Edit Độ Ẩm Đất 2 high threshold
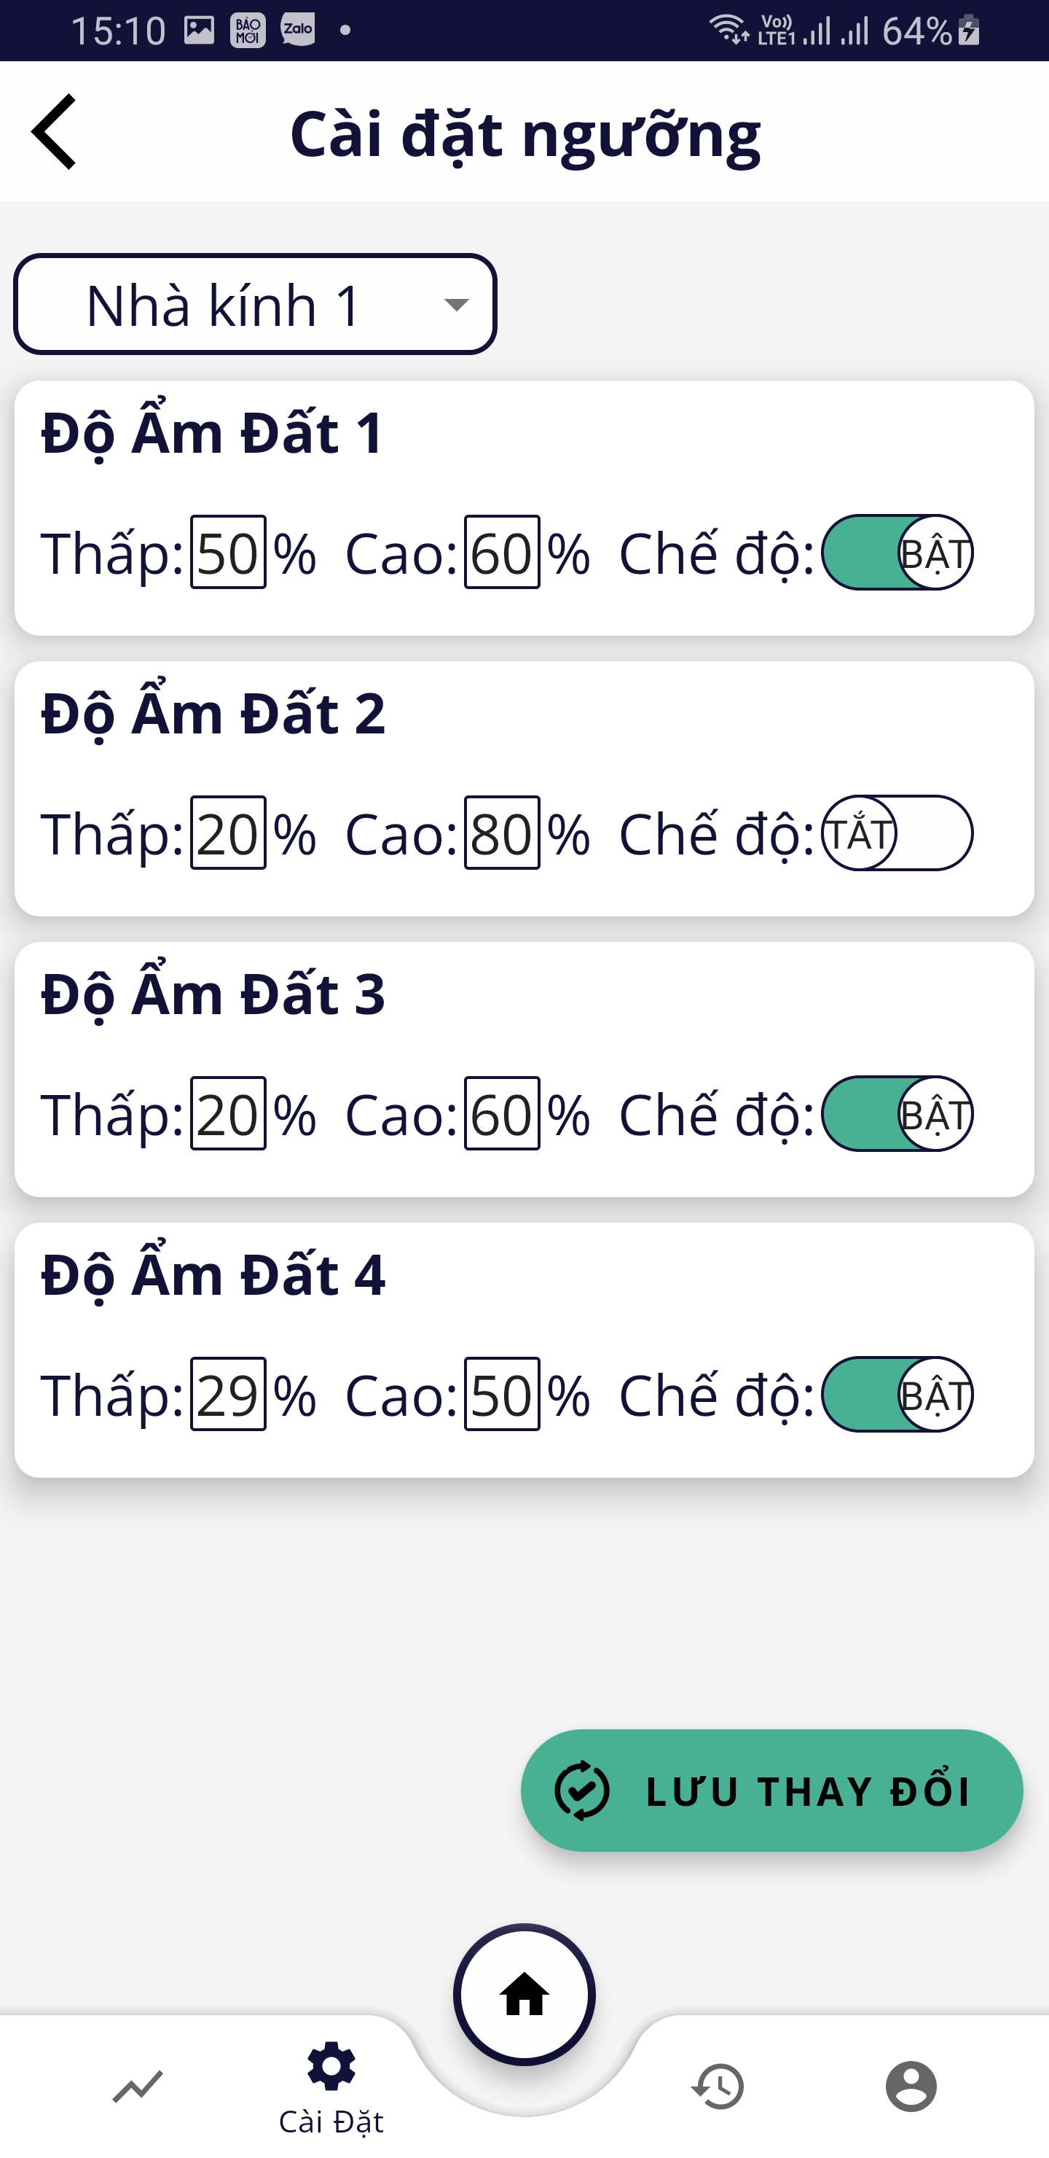1049x2158 pixels. click(503, 833)
